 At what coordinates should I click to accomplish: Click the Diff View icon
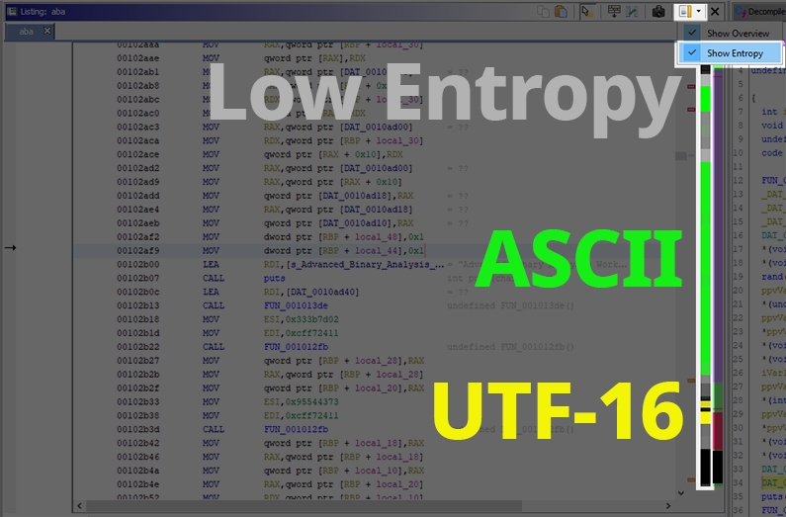tap(632, 12)
